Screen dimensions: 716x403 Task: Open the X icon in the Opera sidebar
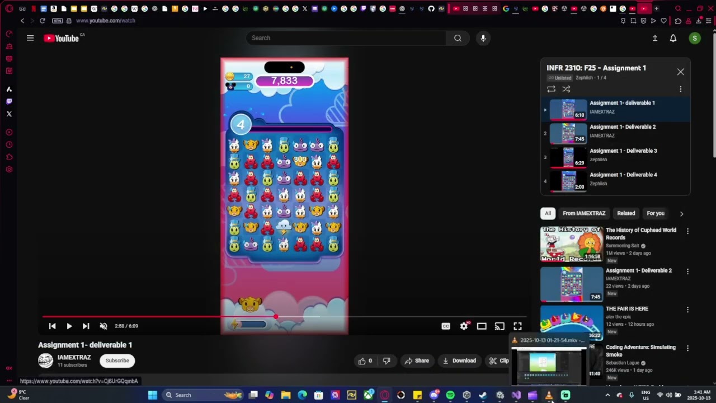tap(9, 114)
